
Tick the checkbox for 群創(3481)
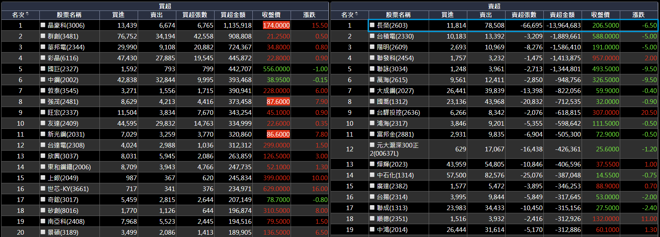click(43, 36)
